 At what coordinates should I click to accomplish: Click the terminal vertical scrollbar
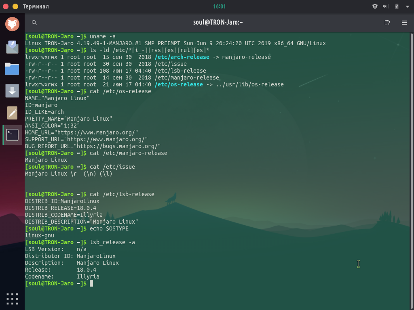pos(411,171)
